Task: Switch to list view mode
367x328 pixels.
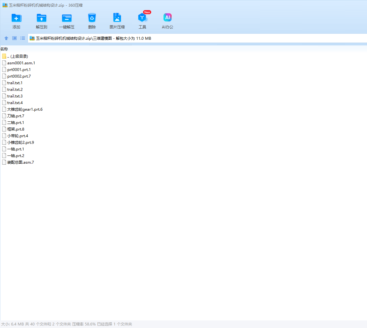Action: click(23, 38)
